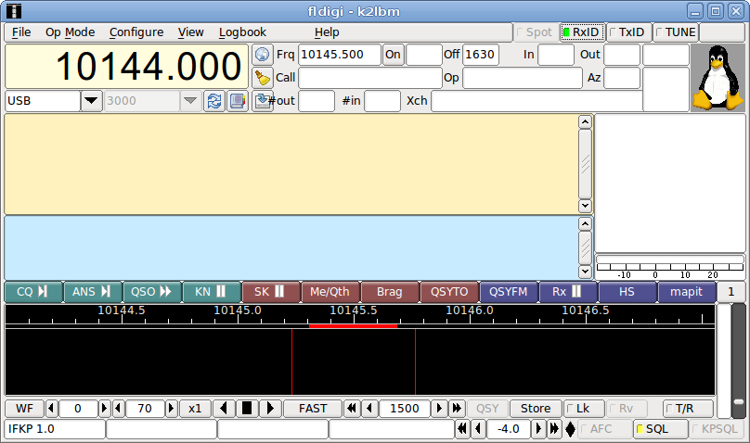Image resolution: width=750 pixels, height=443 pixels.
Task: Increase waterfall upper level value 0
Action: pyautogui.click(x=104, y=409)
